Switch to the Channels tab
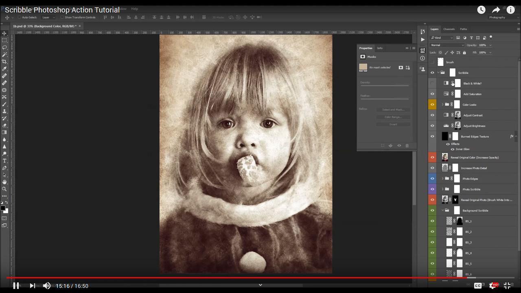This screenshot has width=521, height=293. tap(449, 29)
